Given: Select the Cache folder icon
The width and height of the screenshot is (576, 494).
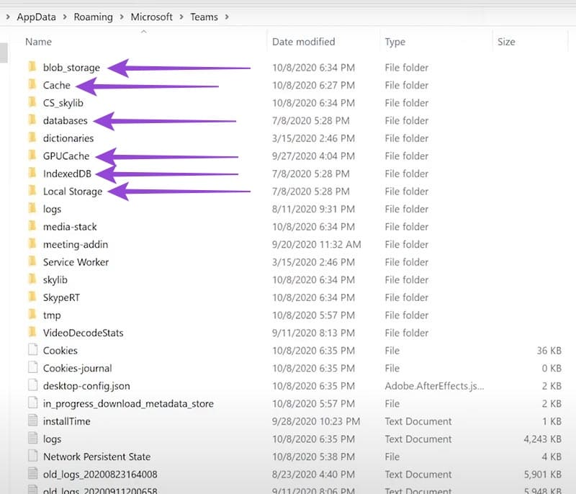Looking at the screenshot, I should click(32, 85).
